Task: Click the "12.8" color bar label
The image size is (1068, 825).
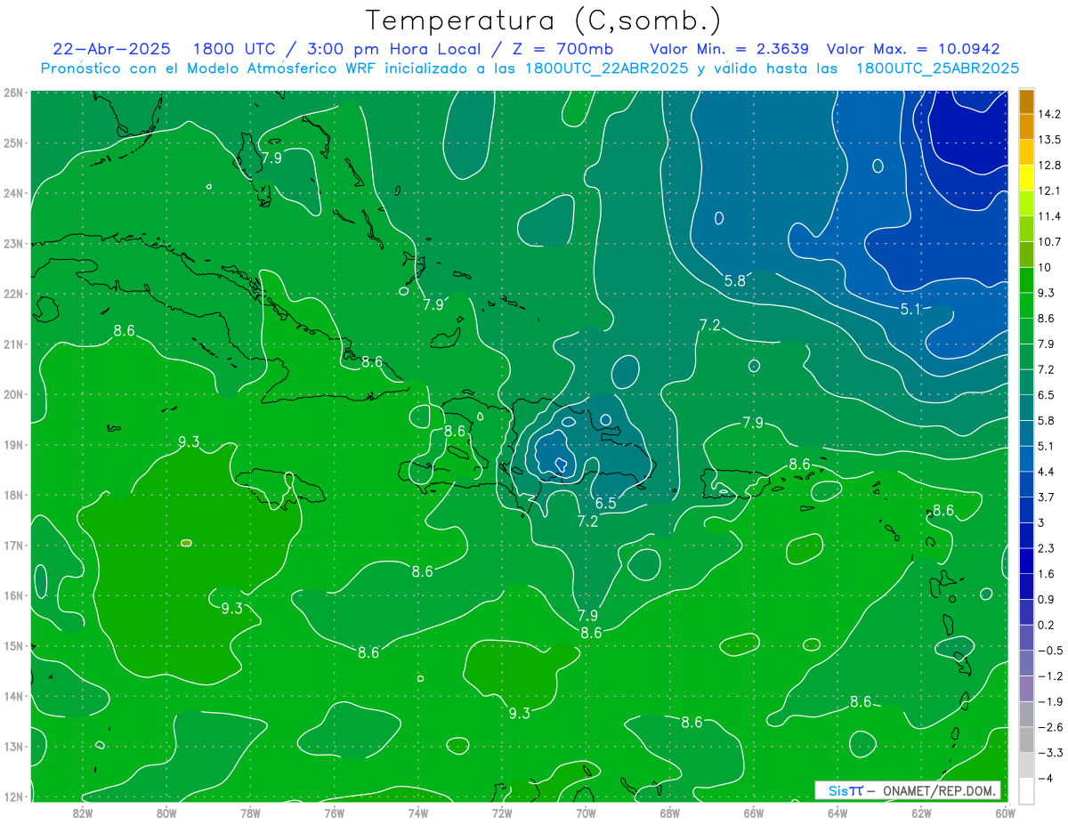Action: [x=1048, y=165]
